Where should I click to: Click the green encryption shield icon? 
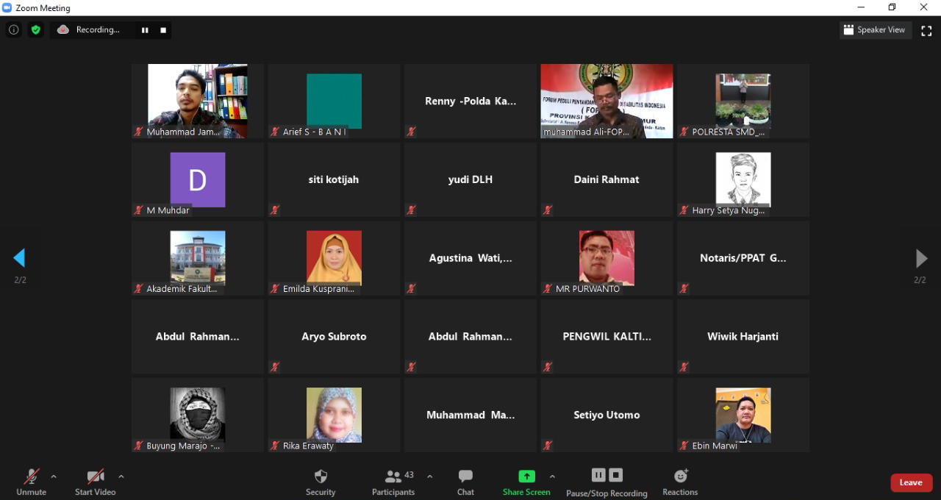point(35,30)
